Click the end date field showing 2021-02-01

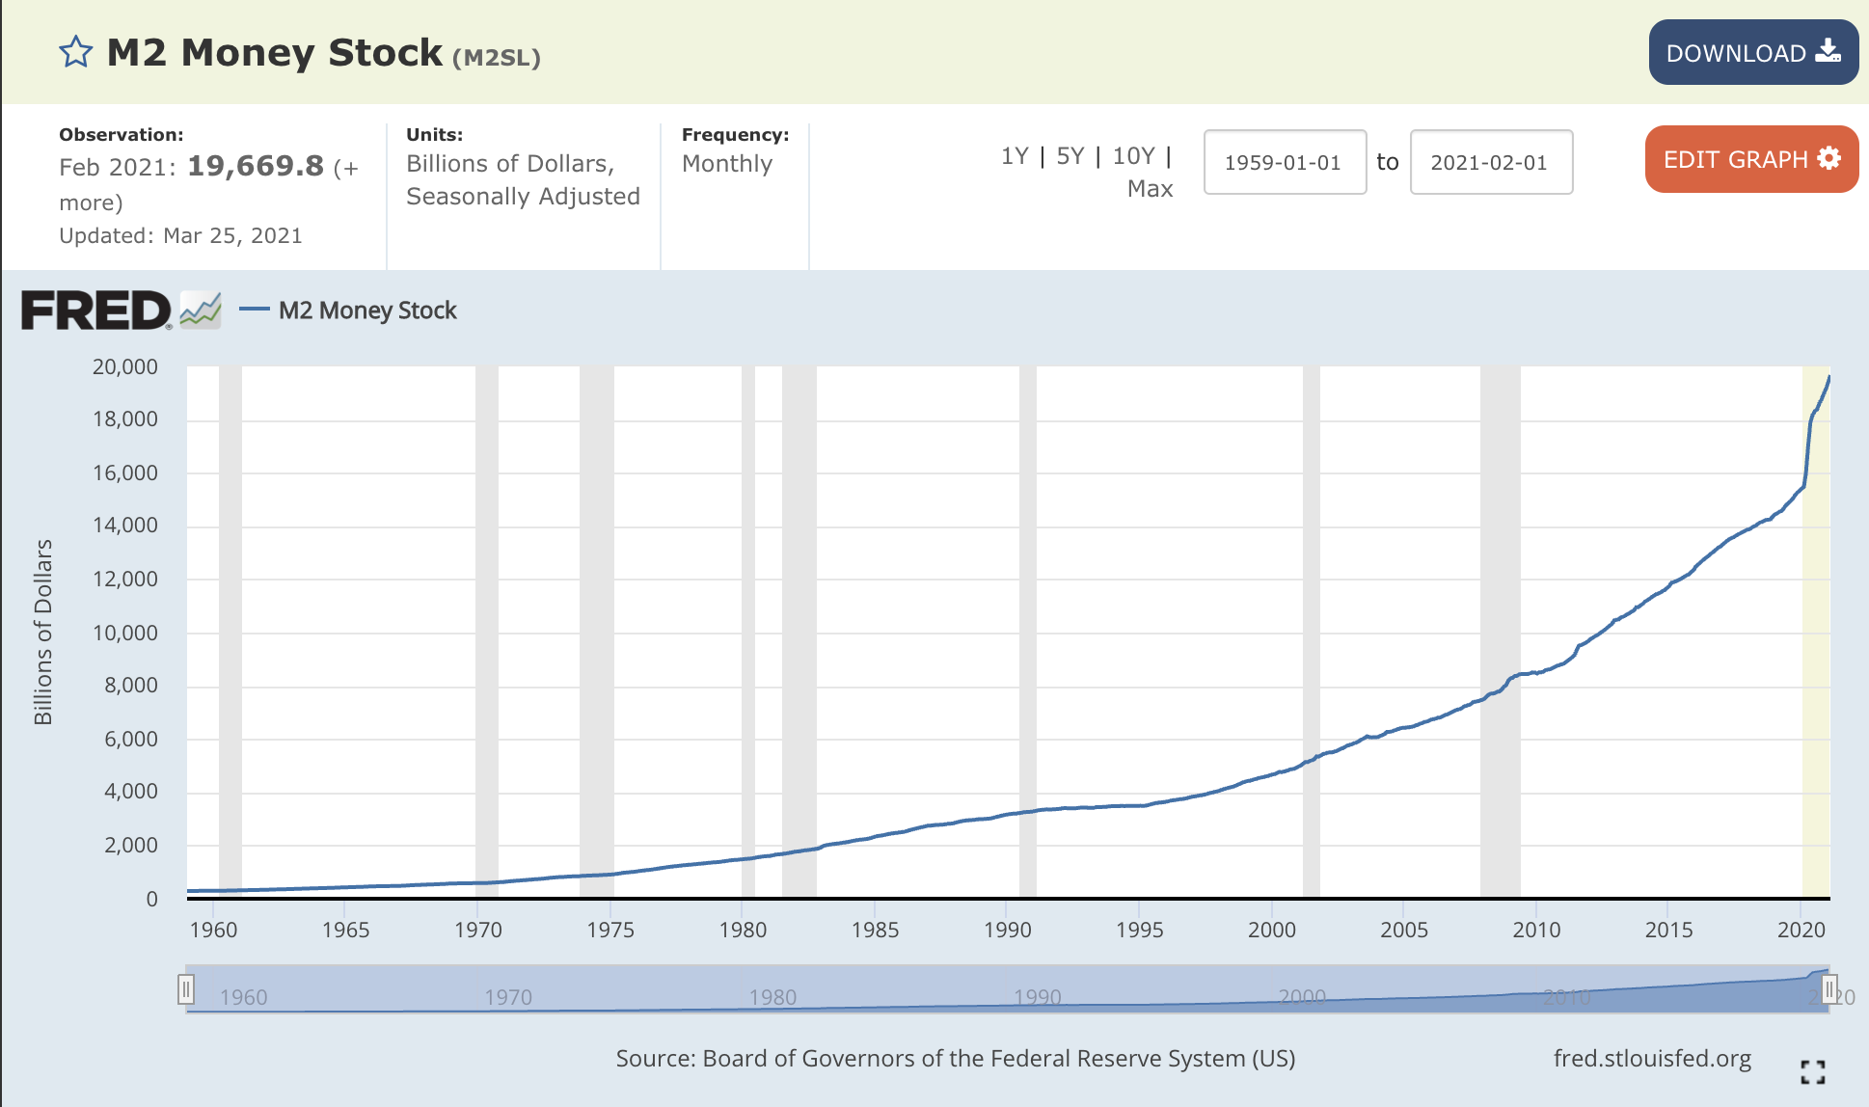coord(1491,162)
